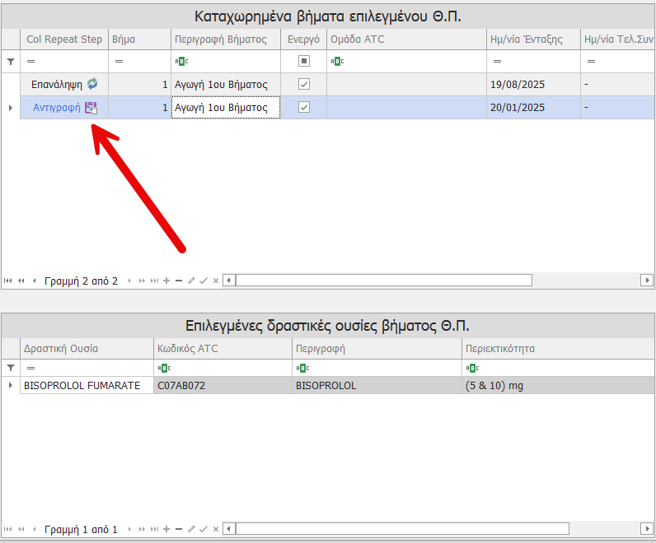Expand the BISOPROLOL FUMARATE row indicator

pyautogui.click(x=11, y=385)
